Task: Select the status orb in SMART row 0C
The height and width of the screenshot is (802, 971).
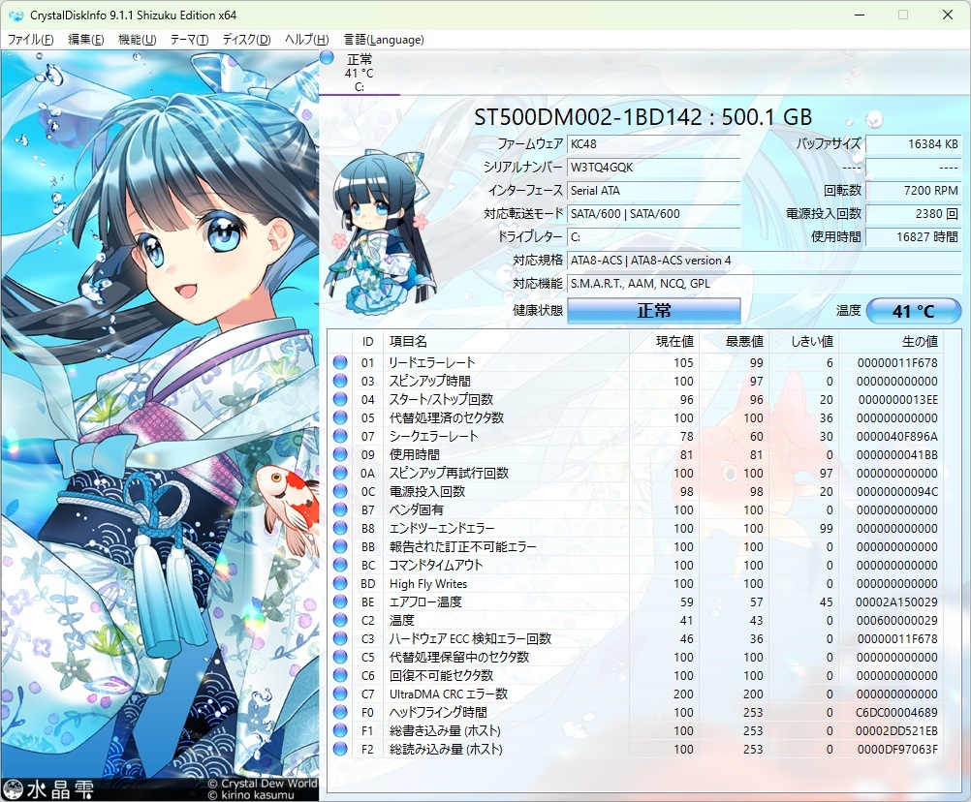Action: click(340, 491)
